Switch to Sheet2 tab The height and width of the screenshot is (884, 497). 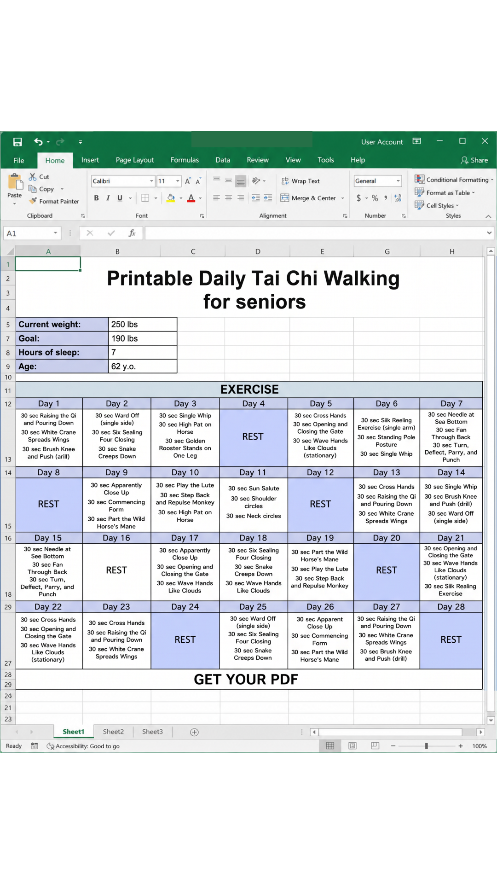pyautogui.click(x=113, y=732)
